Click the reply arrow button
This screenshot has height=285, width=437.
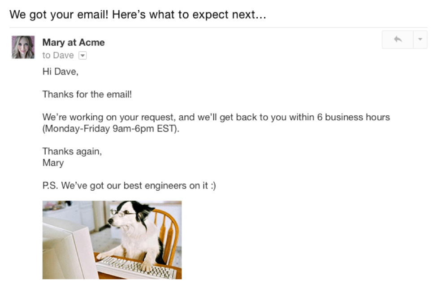click(398, 39)
